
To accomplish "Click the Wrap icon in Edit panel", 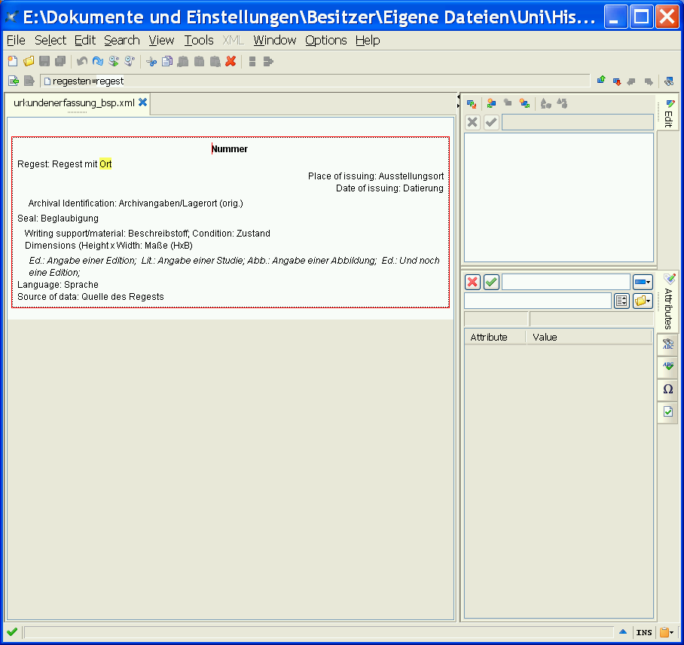I will tap(562, 103).
